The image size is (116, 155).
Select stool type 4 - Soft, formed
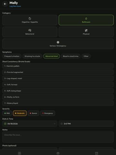tap(58, 85)
